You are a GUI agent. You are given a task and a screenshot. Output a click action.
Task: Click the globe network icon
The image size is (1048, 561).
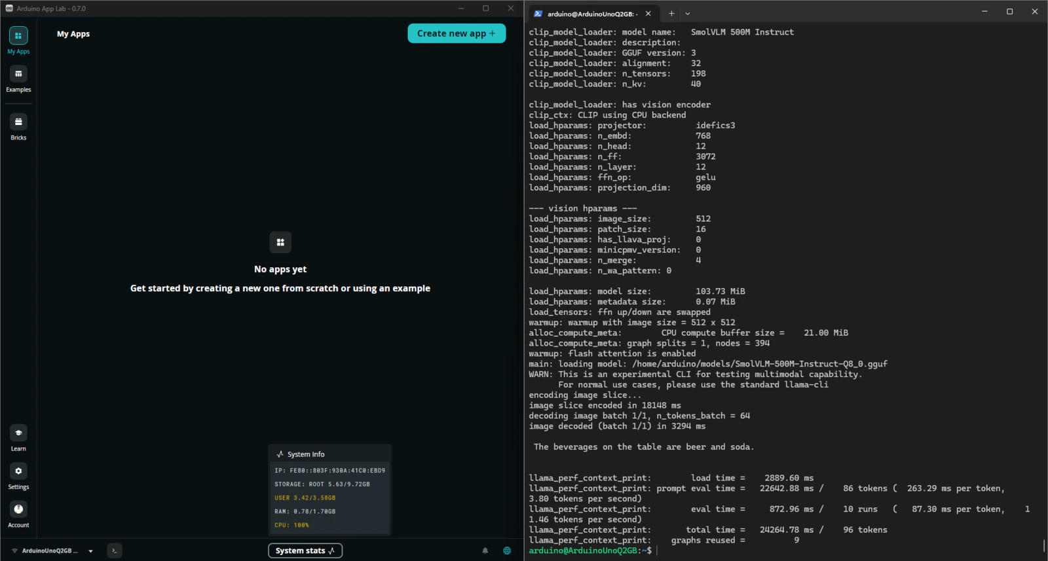(507, 551)
